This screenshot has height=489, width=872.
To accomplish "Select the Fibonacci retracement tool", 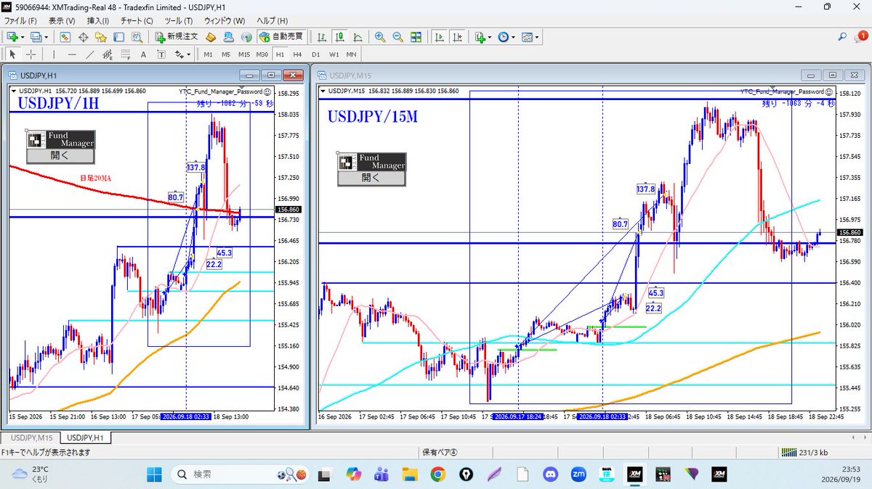I will [x=126, y=54].
